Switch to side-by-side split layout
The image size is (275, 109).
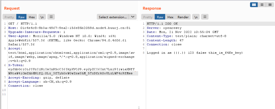pyautogui.click(x=254, y=5)
